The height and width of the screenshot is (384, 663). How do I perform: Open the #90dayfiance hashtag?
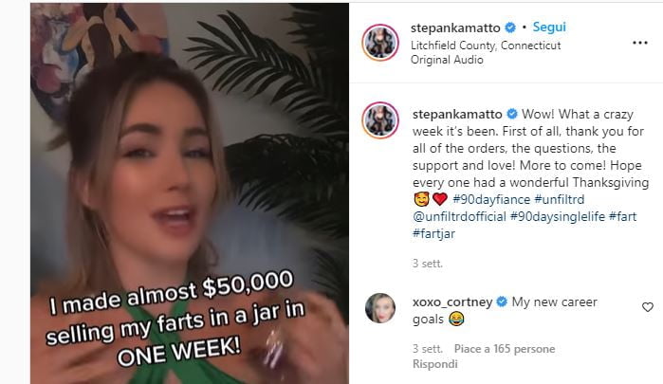491,199
